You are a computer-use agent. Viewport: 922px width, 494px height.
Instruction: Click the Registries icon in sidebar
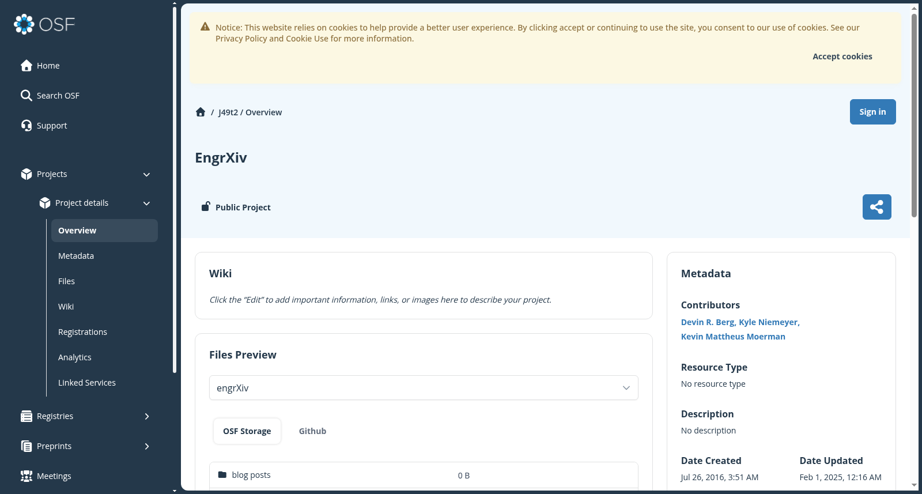[27, 416]
